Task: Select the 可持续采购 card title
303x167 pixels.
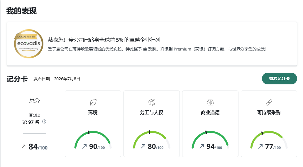Action: tap(269, 113)
